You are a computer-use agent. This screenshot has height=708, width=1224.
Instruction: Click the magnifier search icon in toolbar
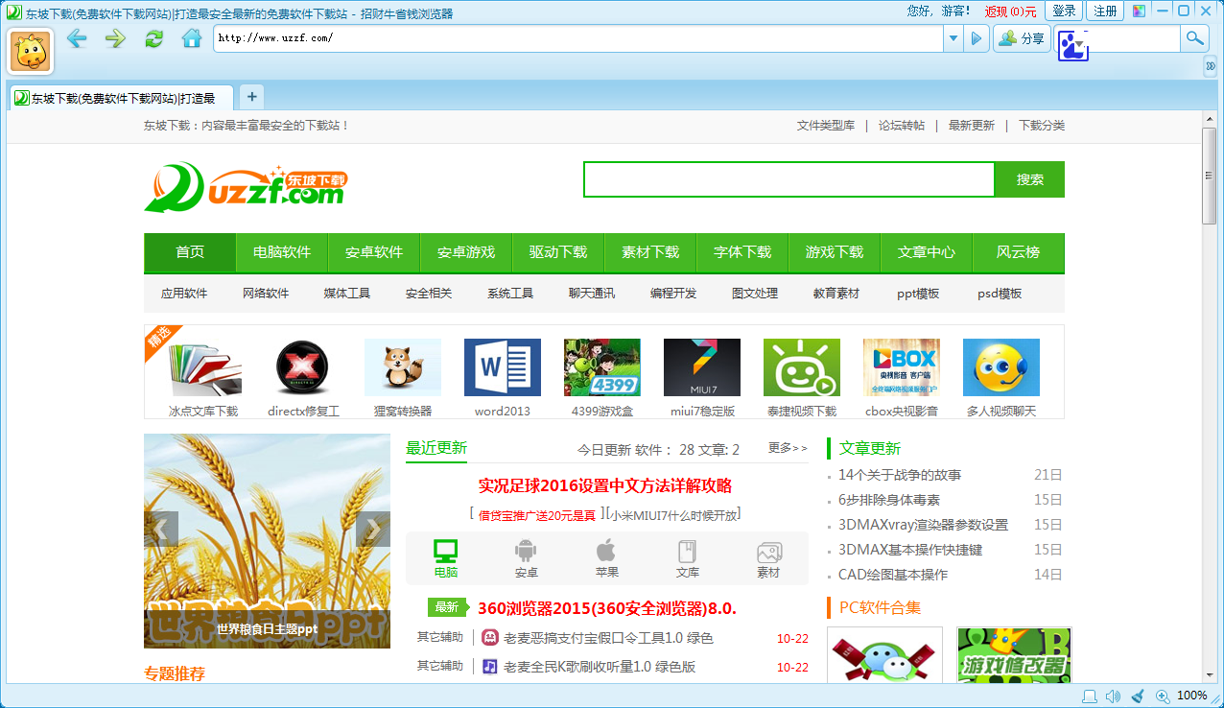pyautogui.click(x=1193, y=38)
